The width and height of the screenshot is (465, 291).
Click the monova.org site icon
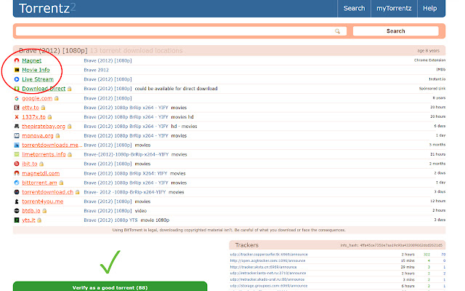[x=17, y=136]
